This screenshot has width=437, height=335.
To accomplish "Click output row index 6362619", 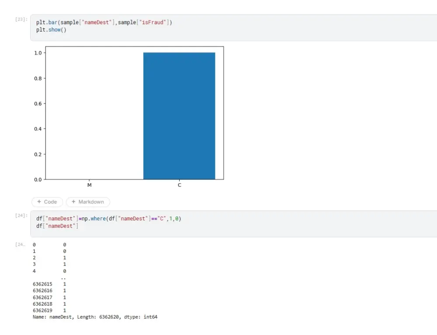I will (42, 311).
